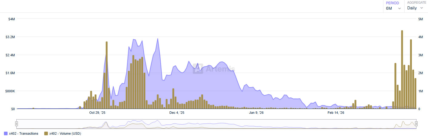Click the 5M right axis label
This screenshot has width=428, height=138.
click(x=421, y=19)
